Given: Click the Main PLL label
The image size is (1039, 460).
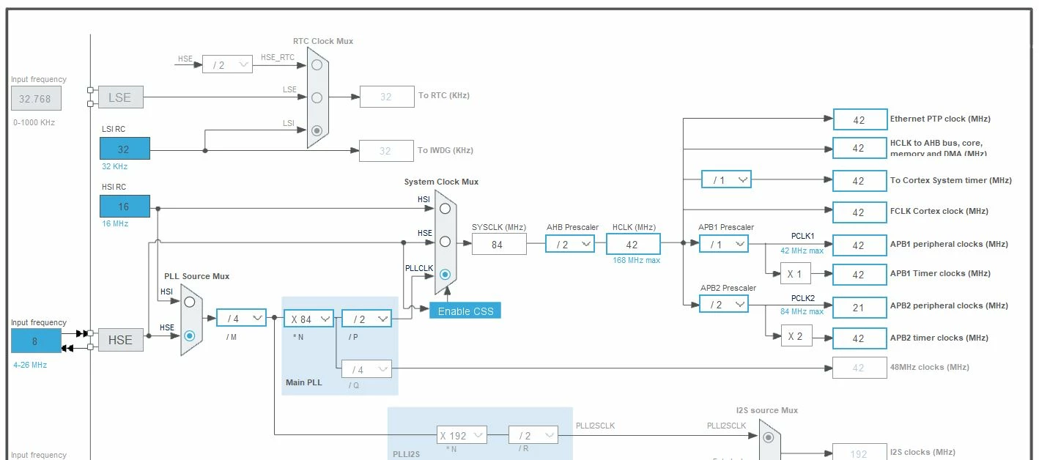Looking at the screenshot, I should [303, 383].
